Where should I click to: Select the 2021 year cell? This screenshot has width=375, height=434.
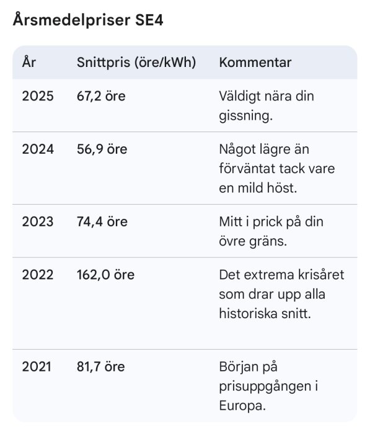[x=37, y=367]
